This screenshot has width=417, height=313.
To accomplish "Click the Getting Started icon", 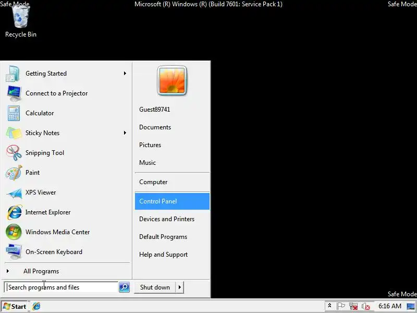I will [13, 74].
